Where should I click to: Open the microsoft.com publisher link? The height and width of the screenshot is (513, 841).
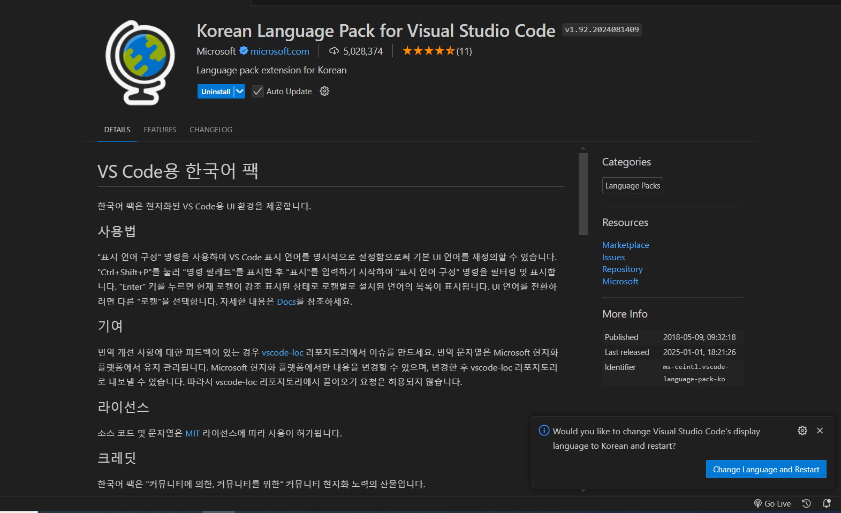coord(280,51)
